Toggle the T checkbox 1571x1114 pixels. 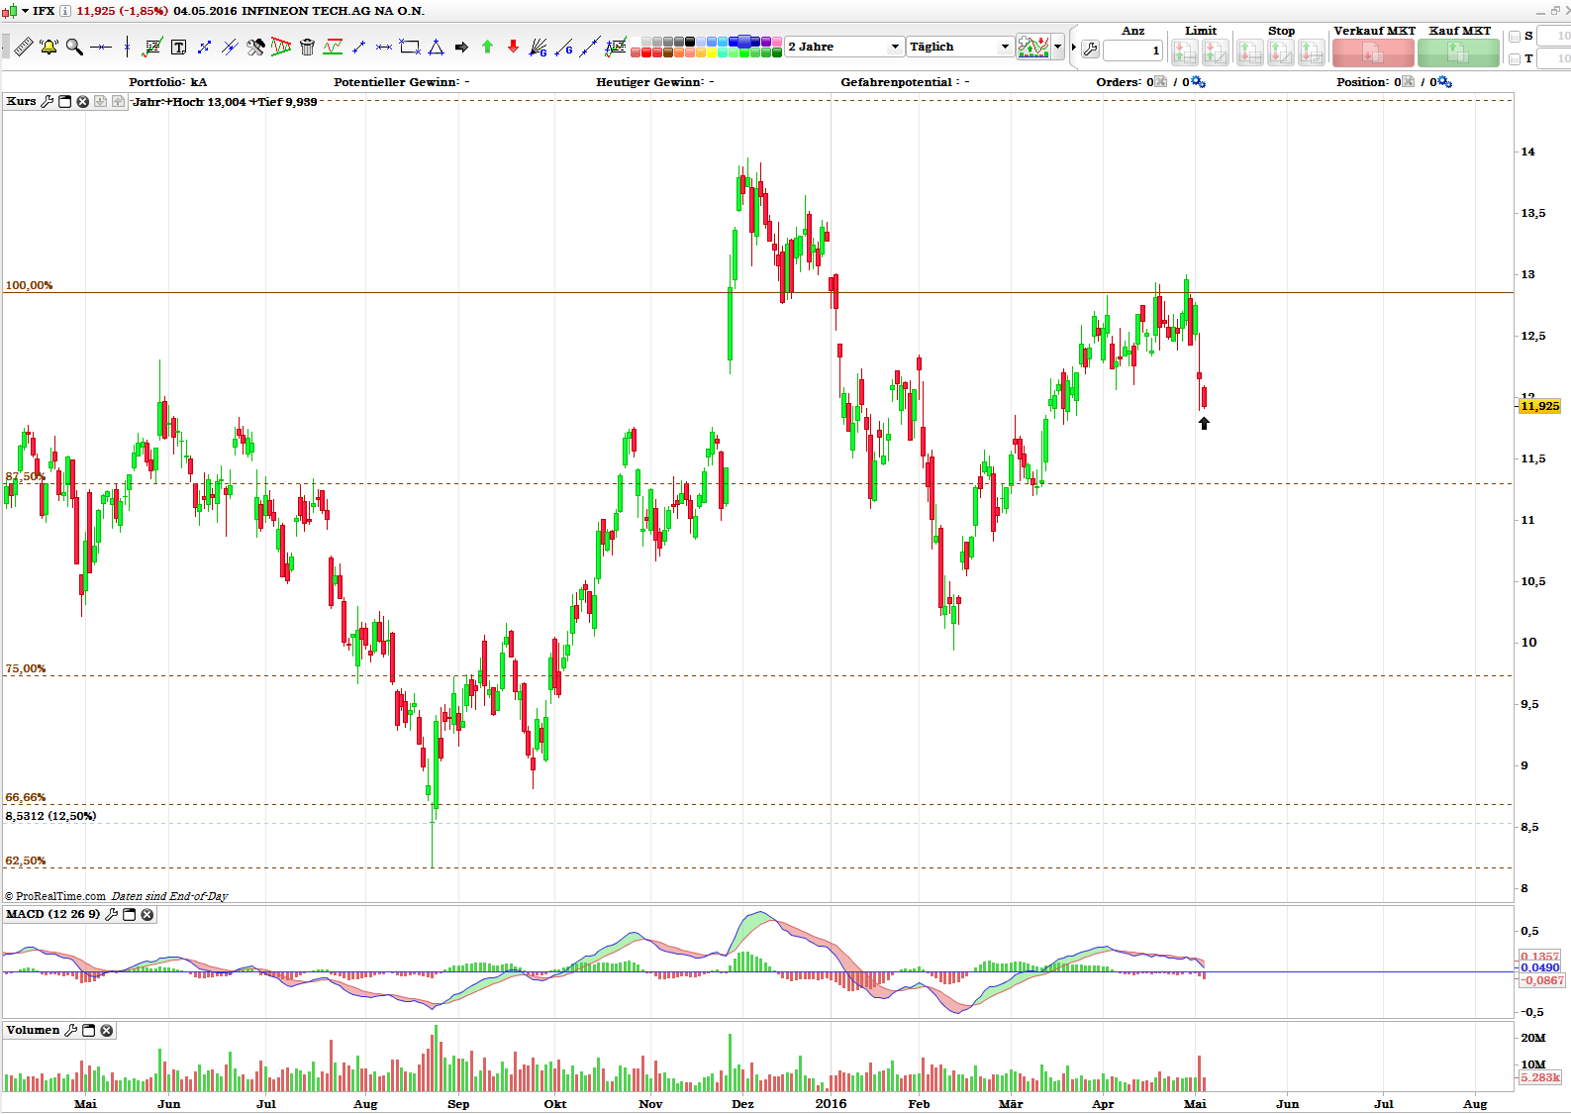(x=1515, y=58)
